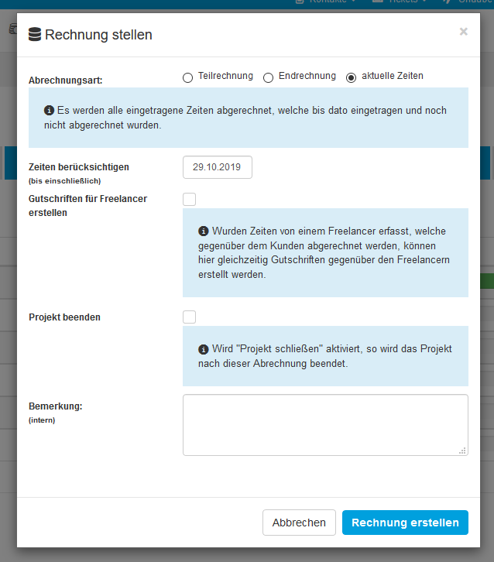Close the Rechnung stellen dialog with X
The width and height of the screenshot is (494, 562).
point(464,32)
